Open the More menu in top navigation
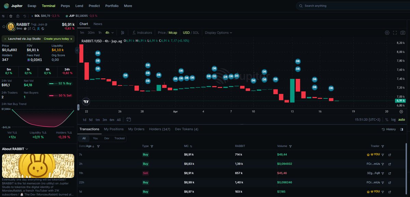This screenshot has width=410, height=197. coord(128,6)
